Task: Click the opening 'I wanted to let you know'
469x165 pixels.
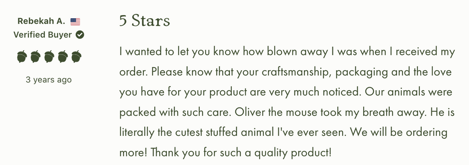Action: [x=180, y=52]
